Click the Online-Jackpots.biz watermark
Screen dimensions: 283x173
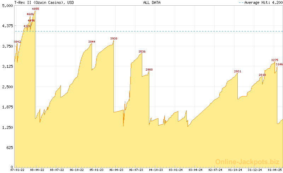(245, 162)
